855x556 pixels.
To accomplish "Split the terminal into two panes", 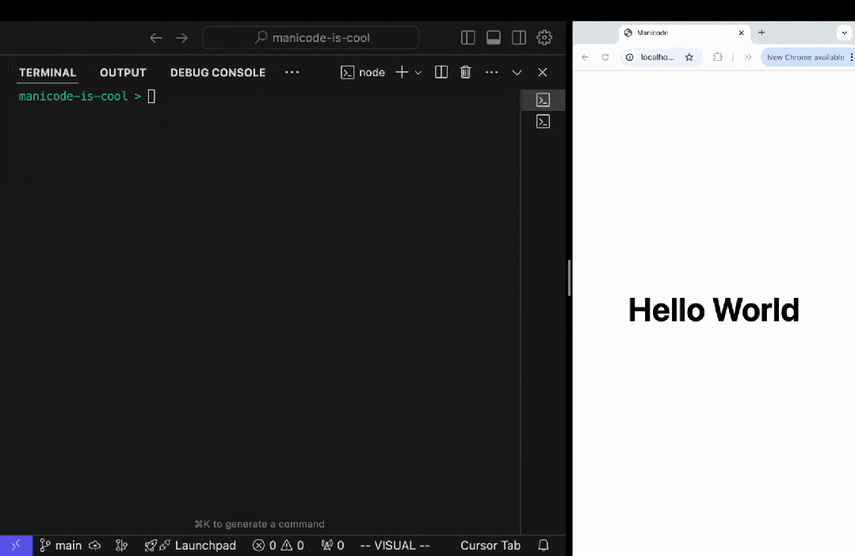I will [441, 72].
